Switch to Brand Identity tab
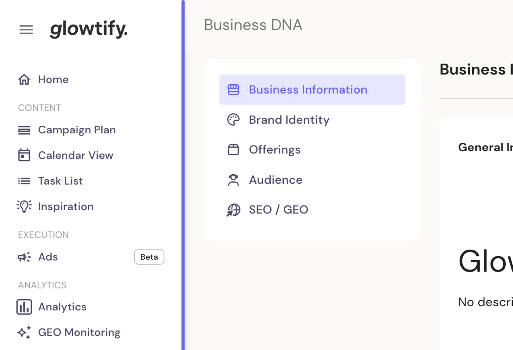 312,120
